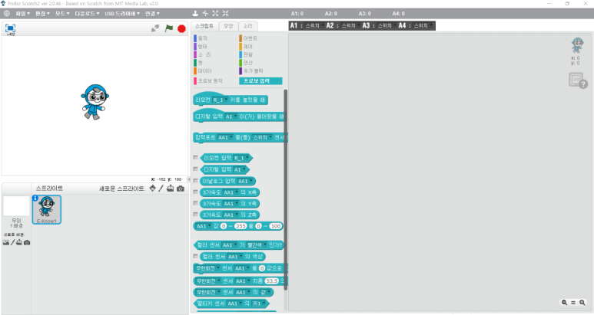Select the 프로보 동작 category
This screenshot has width=594, height=315.
(208, 80)
